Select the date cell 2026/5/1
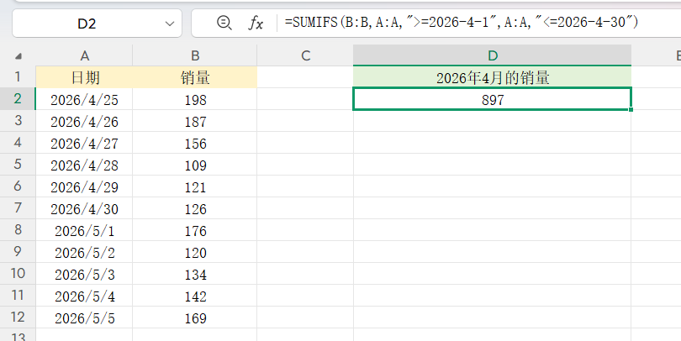The width and height of the screenshot is (681, 341). 84,230
